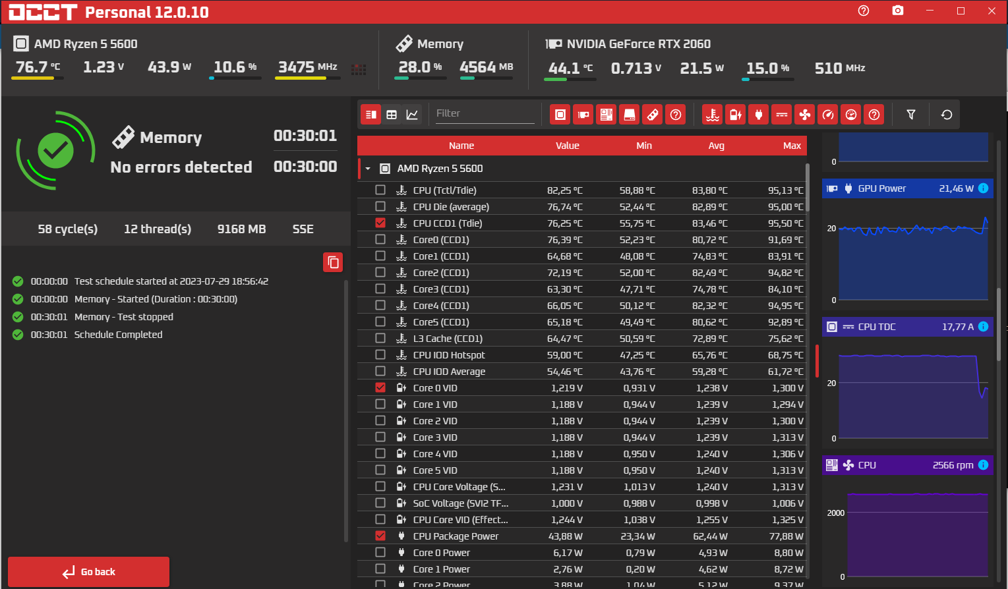
Task: Copy the test log to clipboard
Action: (x=333, y=262)
